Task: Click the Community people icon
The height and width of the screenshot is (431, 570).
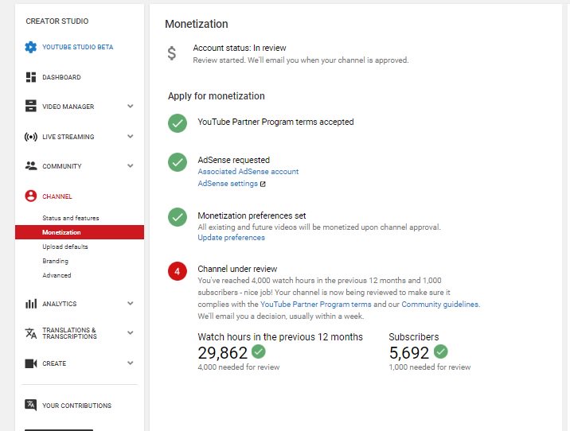Action: click(x=31, y=166)
